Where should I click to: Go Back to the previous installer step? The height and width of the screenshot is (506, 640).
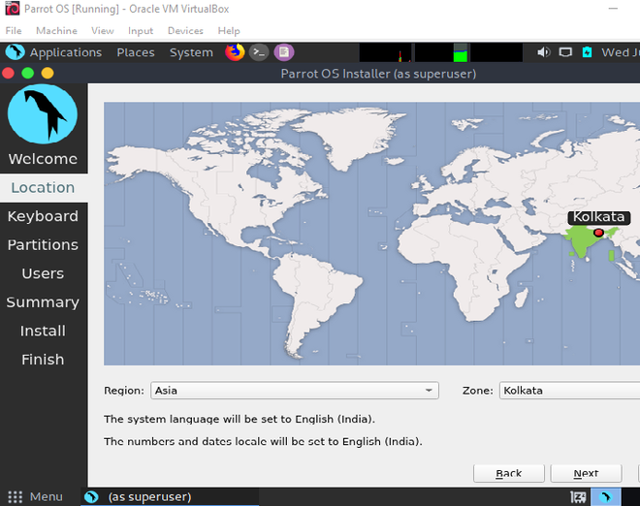[508, 473]
